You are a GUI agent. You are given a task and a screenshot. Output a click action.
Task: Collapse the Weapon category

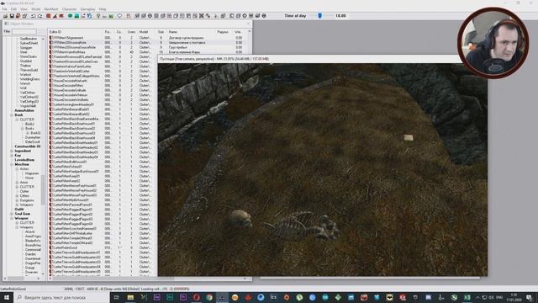[12, 218]
